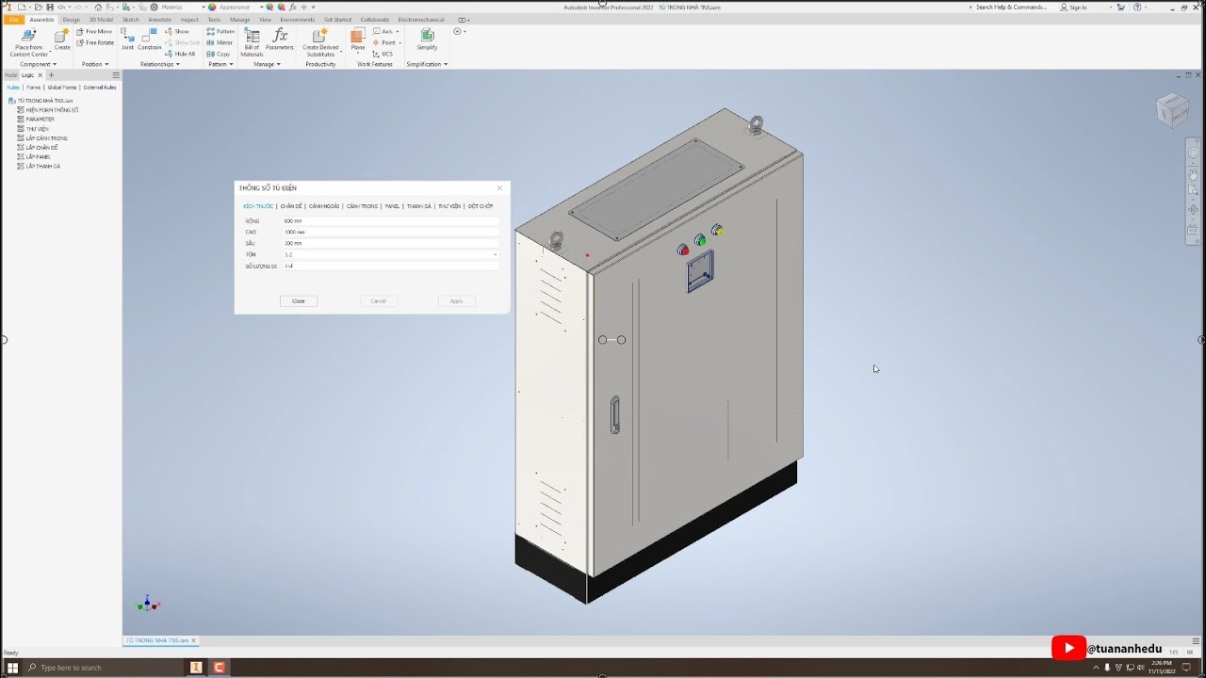This screenshot has width=1206, height=678.
Task: Open the THANH GÁ tab in form
Action: click(419, 206)
